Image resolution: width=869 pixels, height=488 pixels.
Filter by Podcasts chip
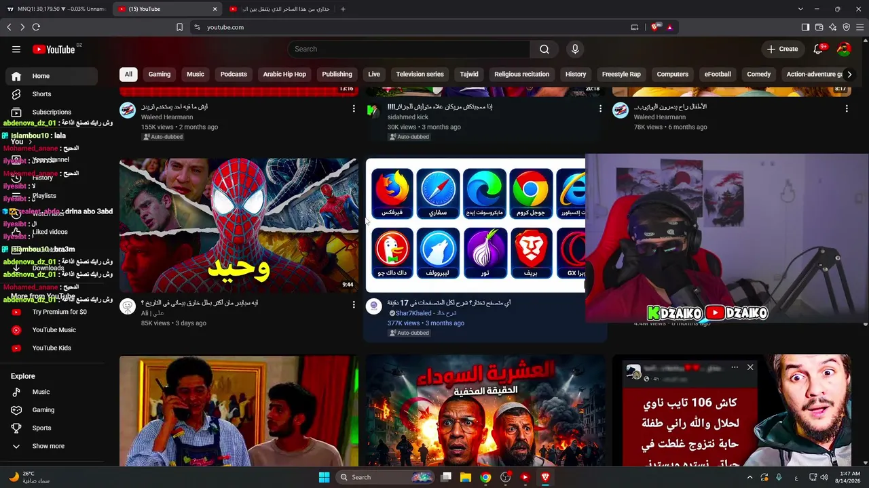point(234,75)
